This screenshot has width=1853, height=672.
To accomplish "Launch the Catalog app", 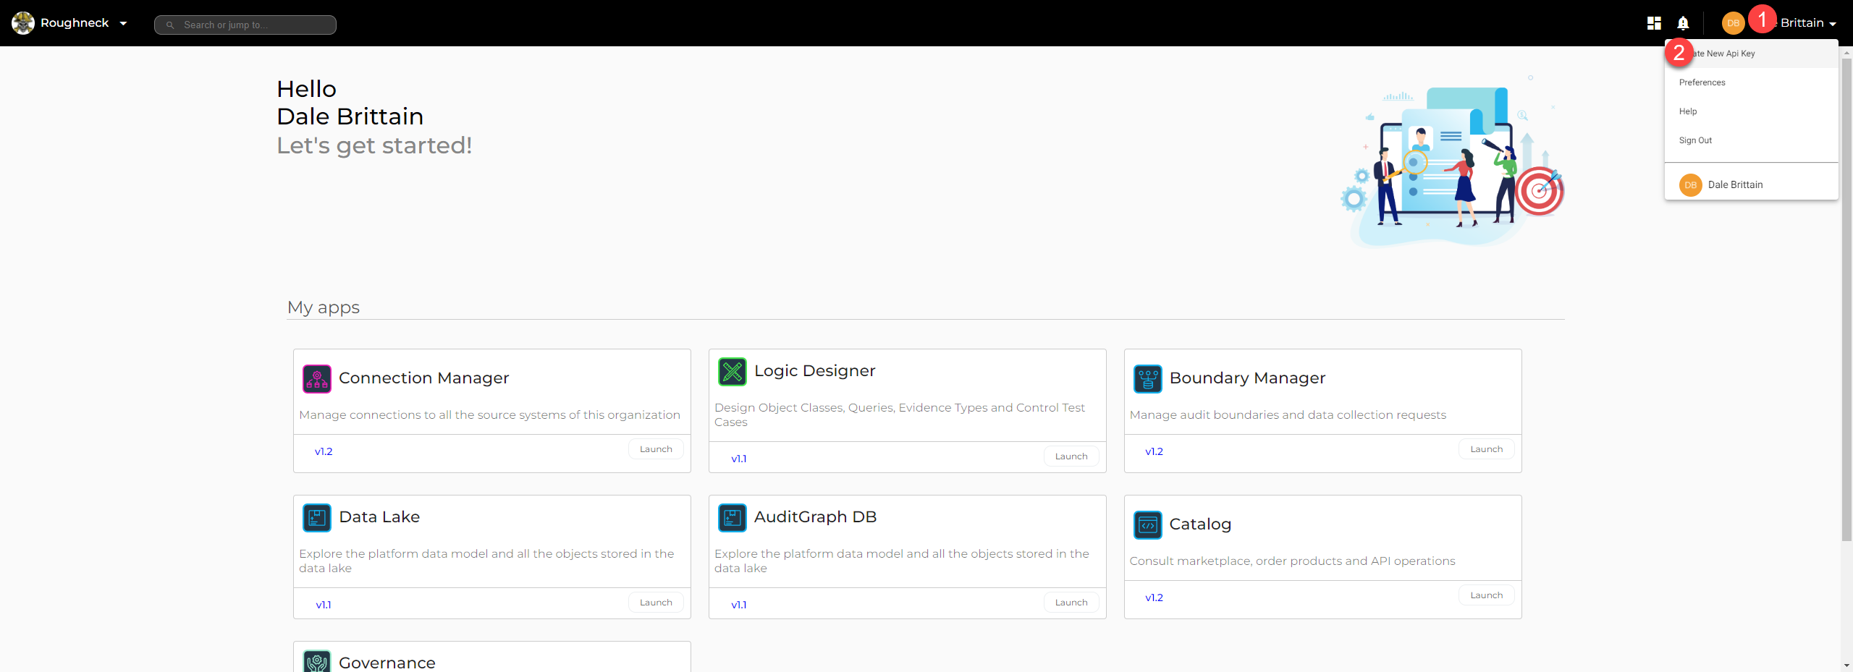I will (x=1486, y=595).
